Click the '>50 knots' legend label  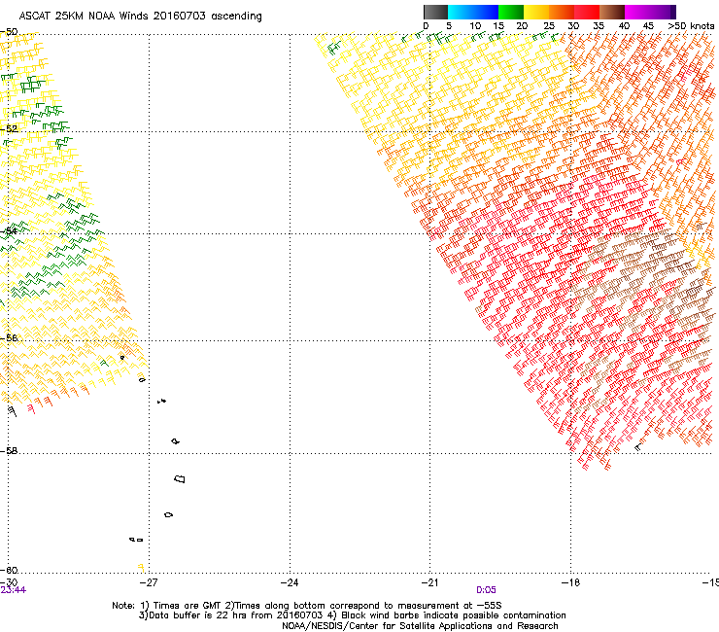tap(691, 26)
